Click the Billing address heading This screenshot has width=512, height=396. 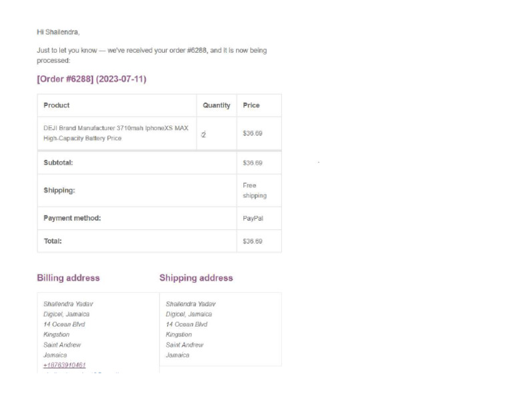coord(68,278)
